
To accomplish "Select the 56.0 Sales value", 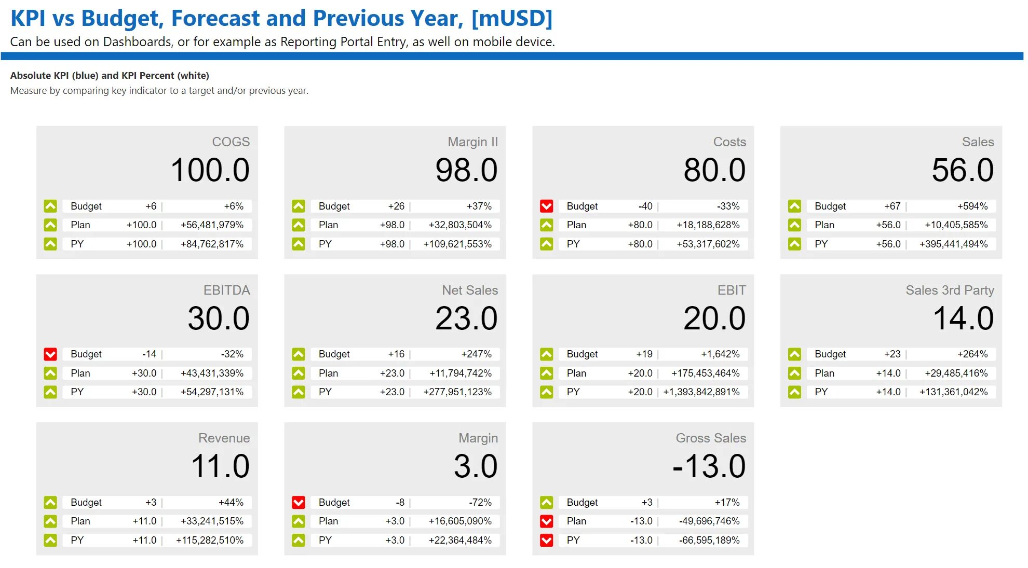I will coord(963,170).
